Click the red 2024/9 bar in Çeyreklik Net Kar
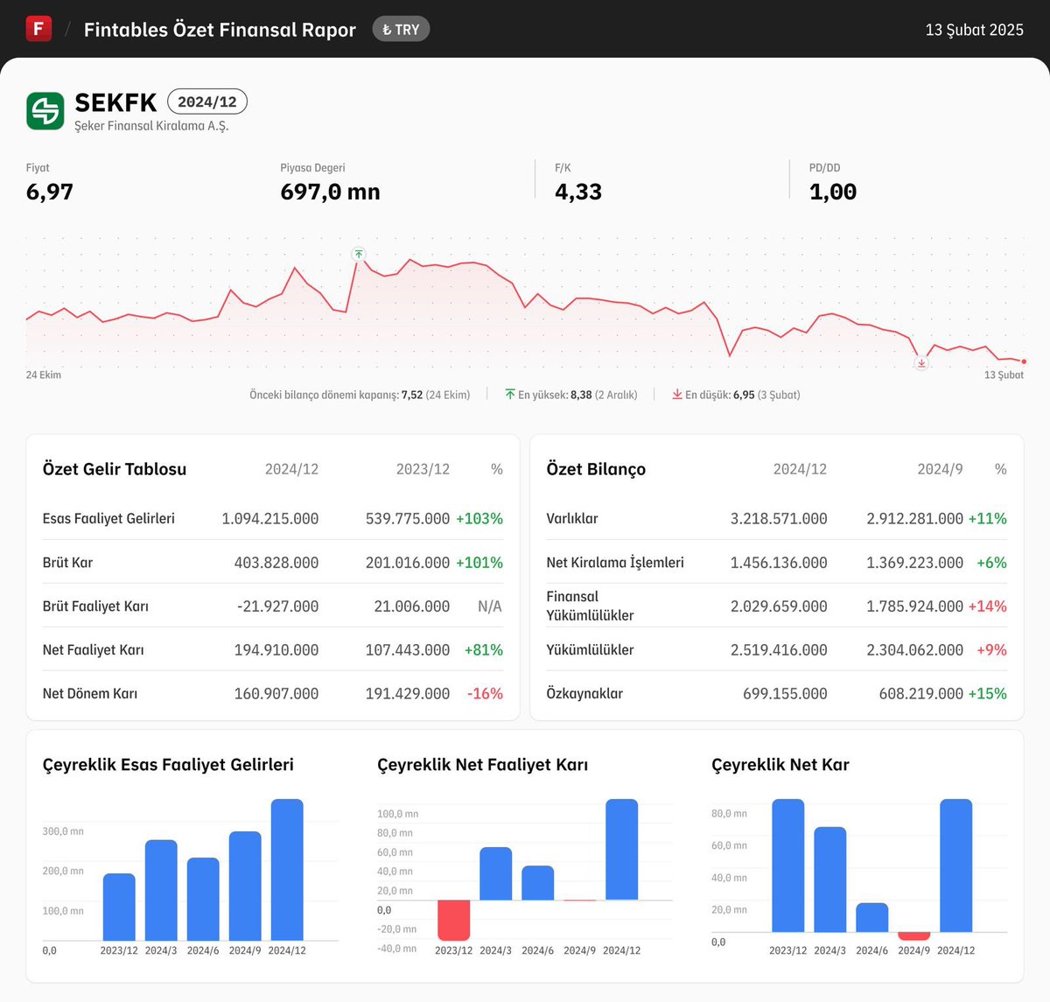The image size is (1050, 1002). (913, 936)
